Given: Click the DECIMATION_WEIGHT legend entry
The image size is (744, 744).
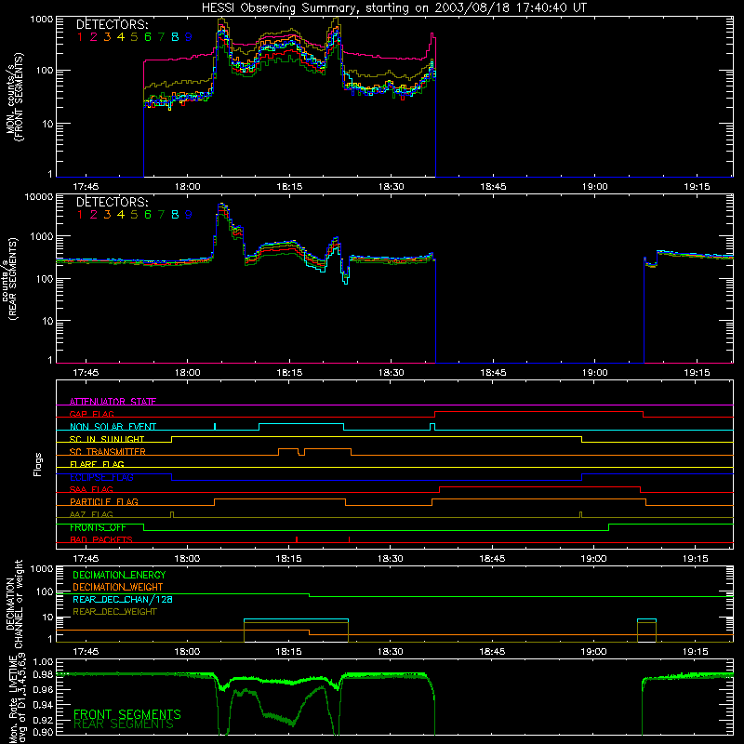Looking at the screenshot, I should pos(118,587).
